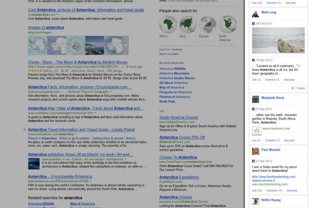The width and height of the screenshot is (312, 208).
Task: Click Marybeth Bond's profile picture
Action: pos(255,98)
